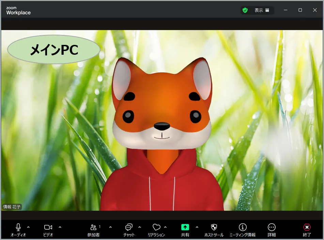Viewport: 324px width, 240px height.
Task: Start screen sharing with the green 共有 button
Action: click(185, 227)
